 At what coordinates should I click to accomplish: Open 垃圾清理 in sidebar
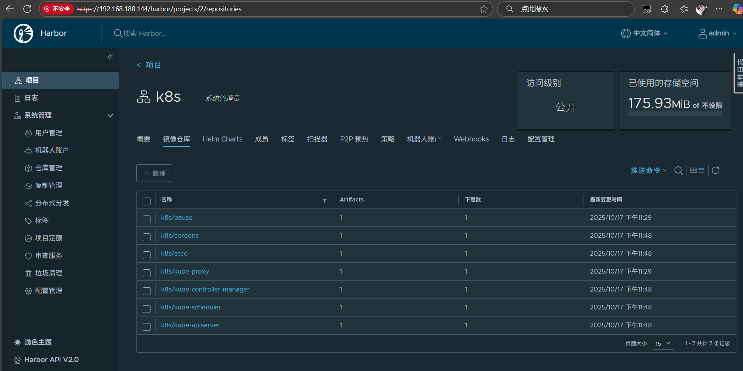(x=49, y=273)
